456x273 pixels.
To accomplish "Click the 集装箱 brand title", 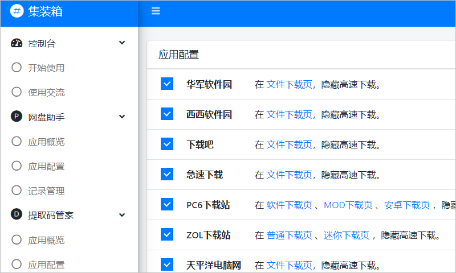I will tap(45, 11).
